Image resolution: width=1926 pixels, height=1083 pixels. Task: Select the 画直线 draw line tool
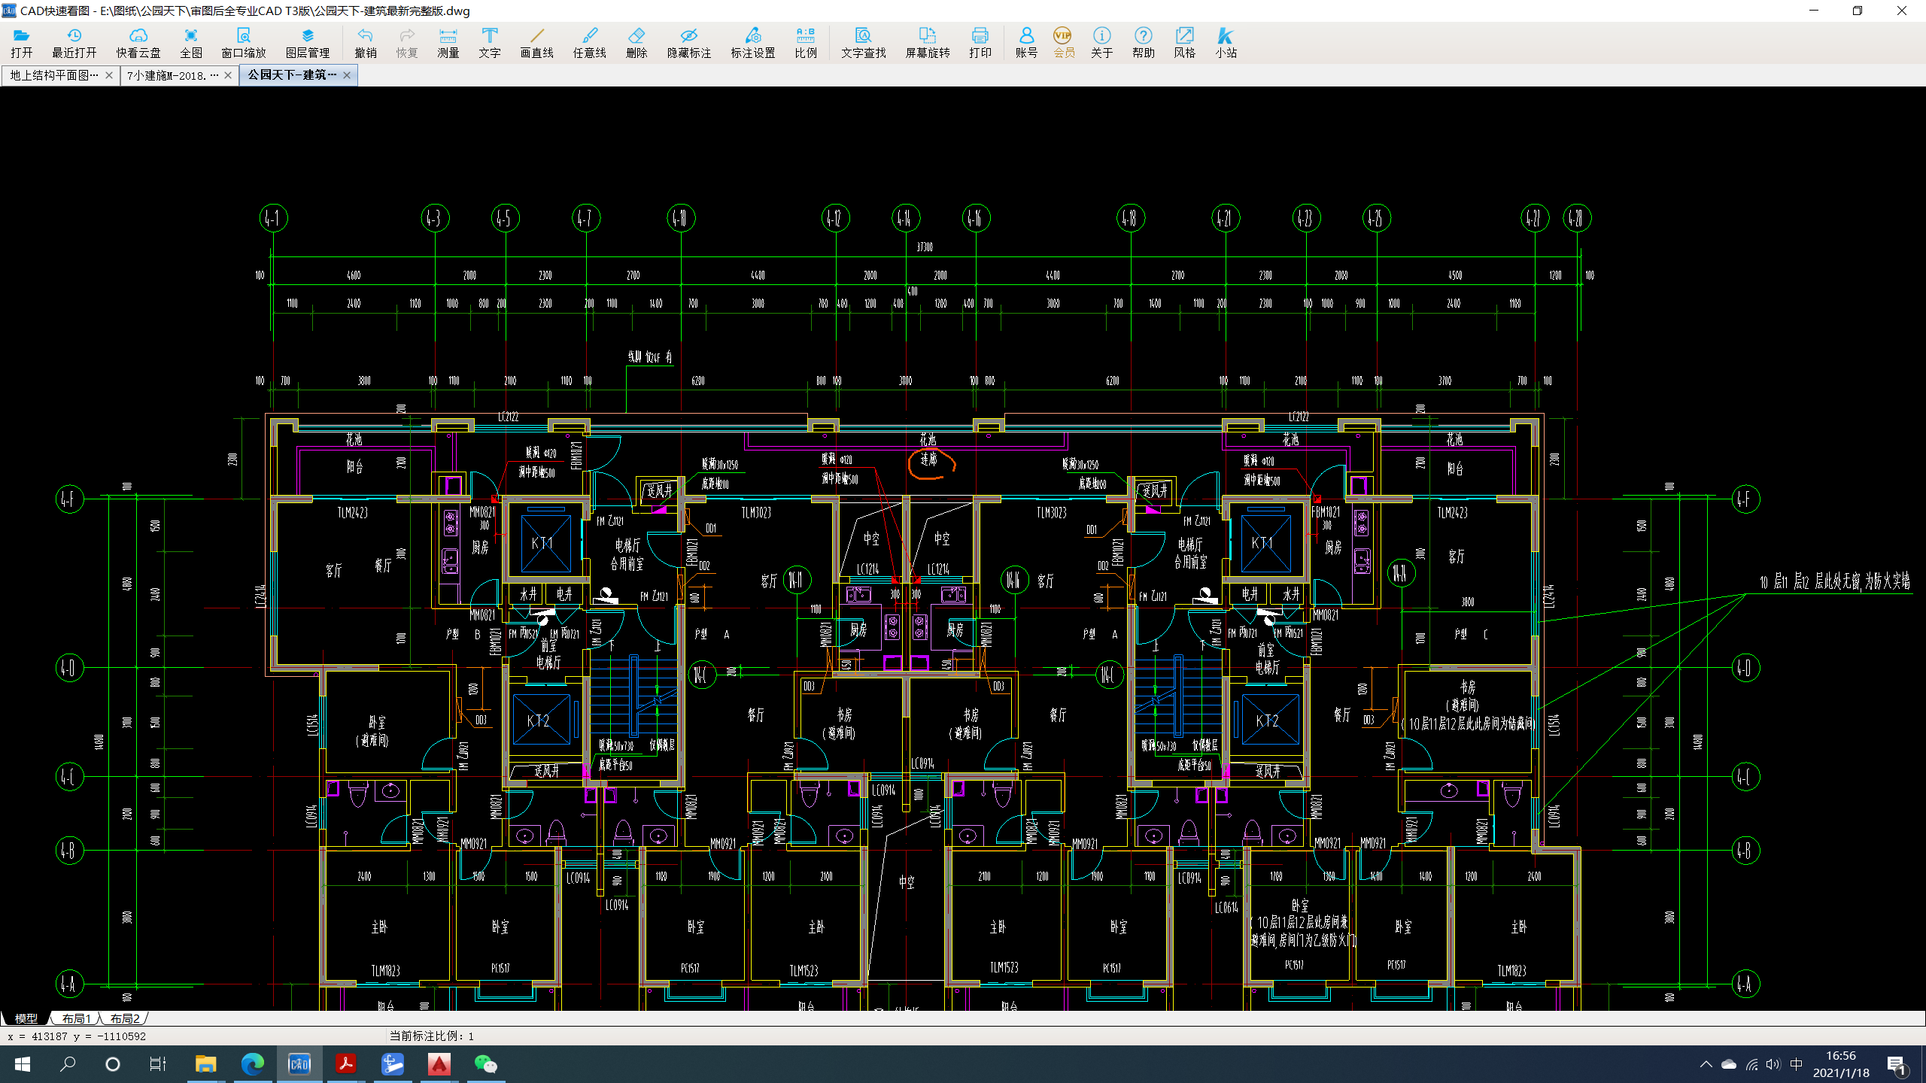[537, 43]
